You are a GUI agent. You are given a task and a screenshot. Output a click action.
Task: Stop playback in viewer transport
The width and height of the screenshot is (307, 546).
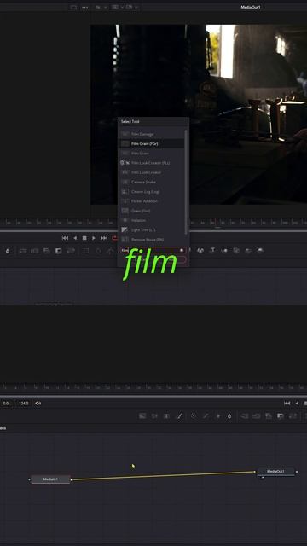(84, 238)
